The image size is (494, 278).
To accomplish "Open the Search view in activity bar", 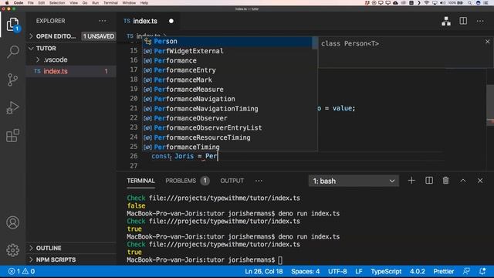I will (12, 52).
